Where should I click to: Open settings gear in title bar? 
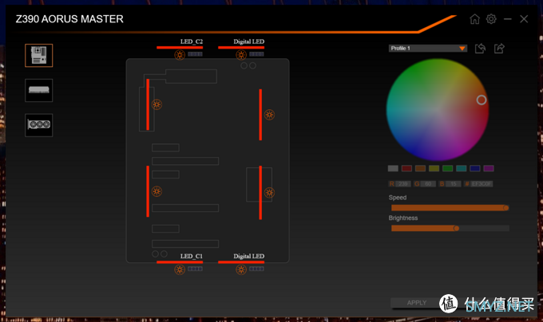[491, 18]
